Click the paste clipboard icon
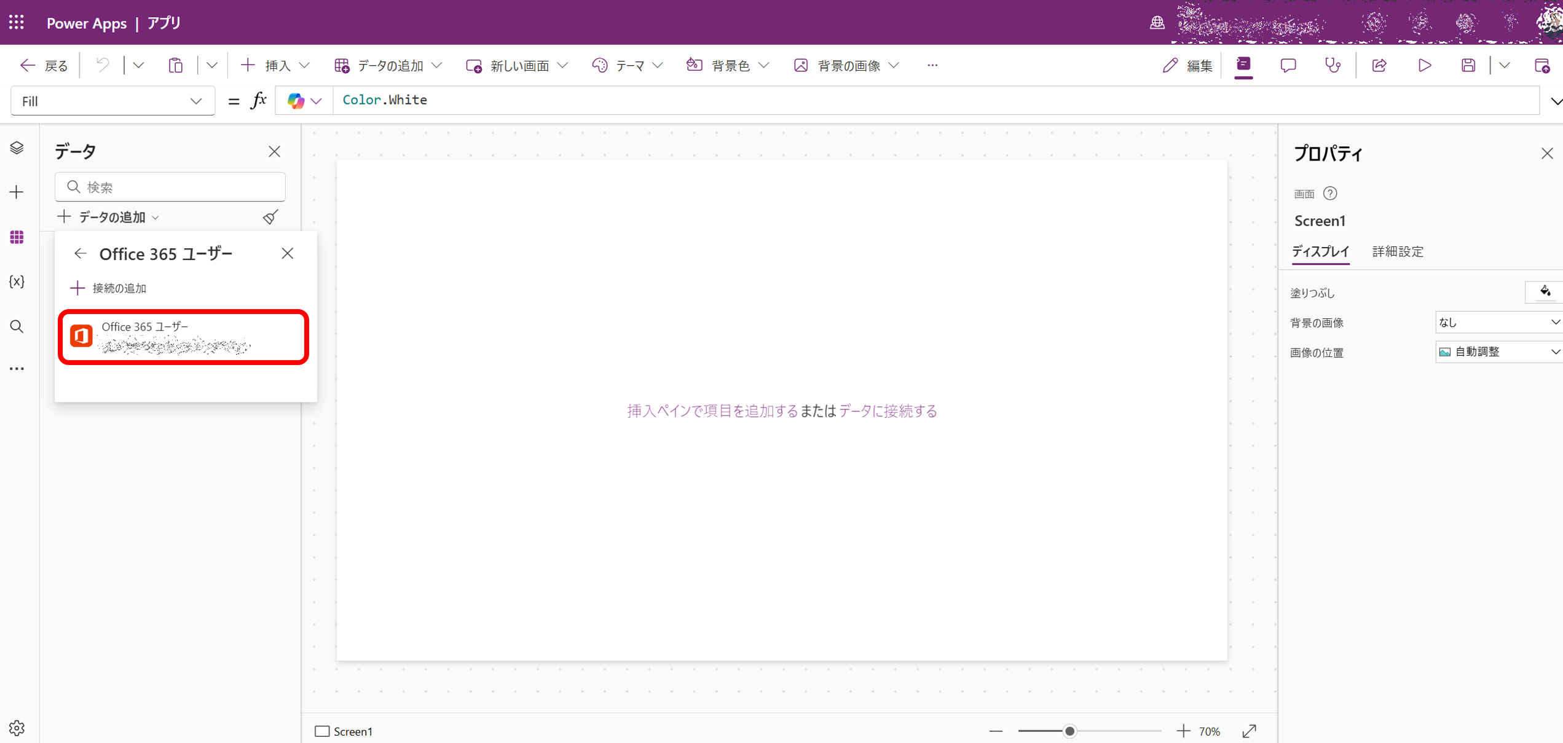1563x743 pixels. (176, 65)
